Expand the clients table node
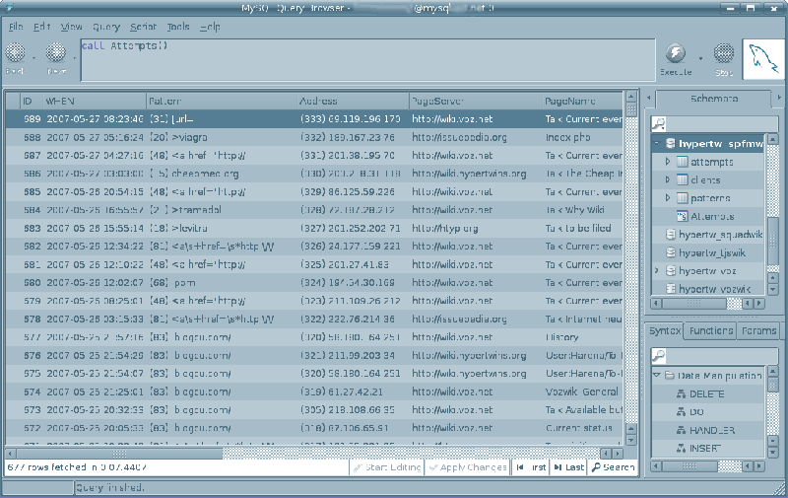Image resolution: width=788 pixels, height=498 pixels. (667, 179)
